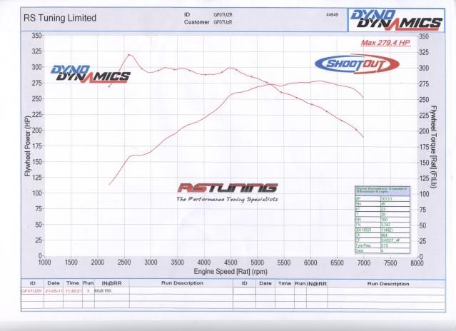
Task: Click the #4949 number in header
Action: [x=332, y=14]
